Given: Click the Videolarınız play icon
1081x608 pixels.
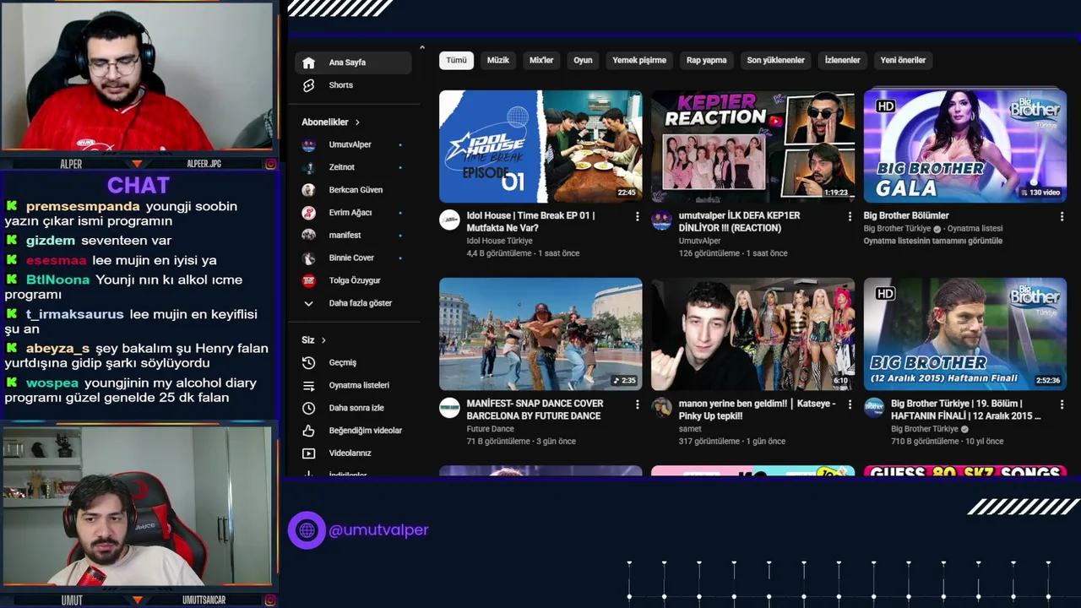Looking at the screenshot, I should click(308, 453).
